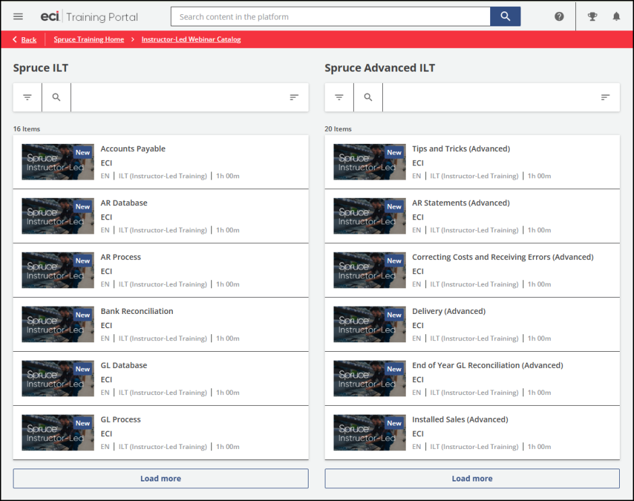This screenshot has height=501, width=634.
Task: Open the Bank Reconciliation course
Action: click(x=137, y=311)
